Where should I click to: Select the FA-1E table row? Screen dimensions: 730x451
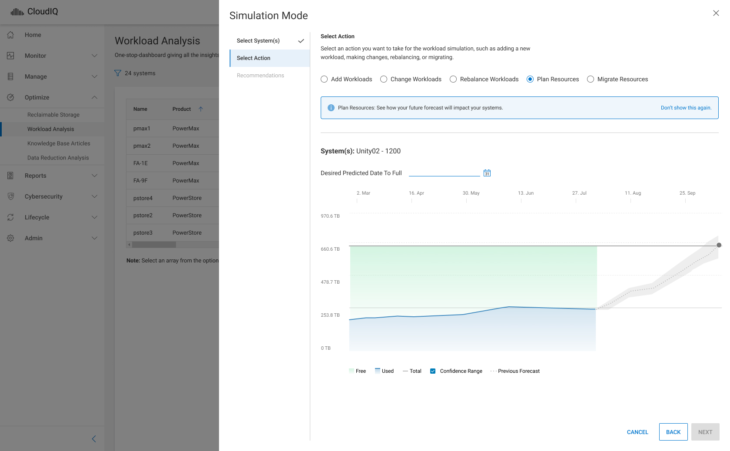point(173,163)
